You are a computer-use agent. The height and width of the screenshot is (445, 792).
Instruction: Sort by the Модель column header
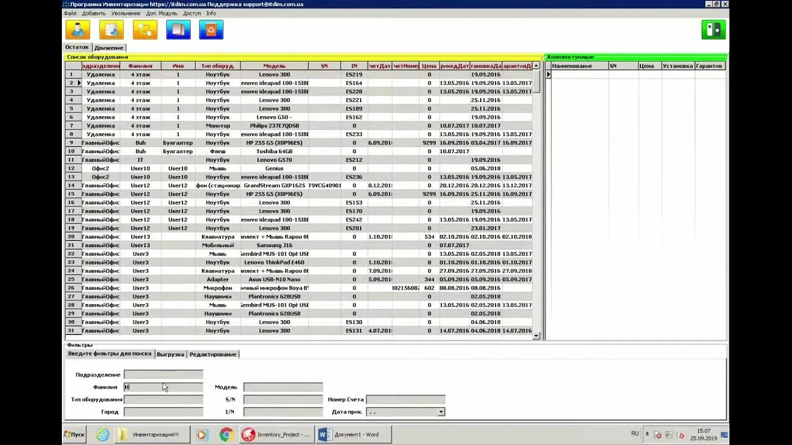pyautogui.click(x=274, y=66)
